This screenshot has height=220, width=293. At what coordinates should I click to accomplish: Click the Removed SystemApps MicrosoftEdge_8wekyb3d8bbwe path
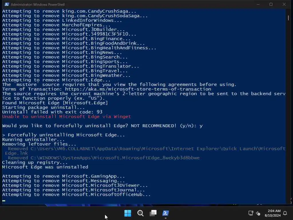[x=104, y=158]
